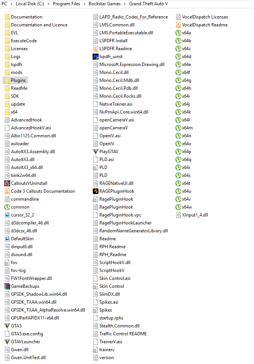
Task: Click the ScriptHookV.dll file icon
Action: coord(95,263)
